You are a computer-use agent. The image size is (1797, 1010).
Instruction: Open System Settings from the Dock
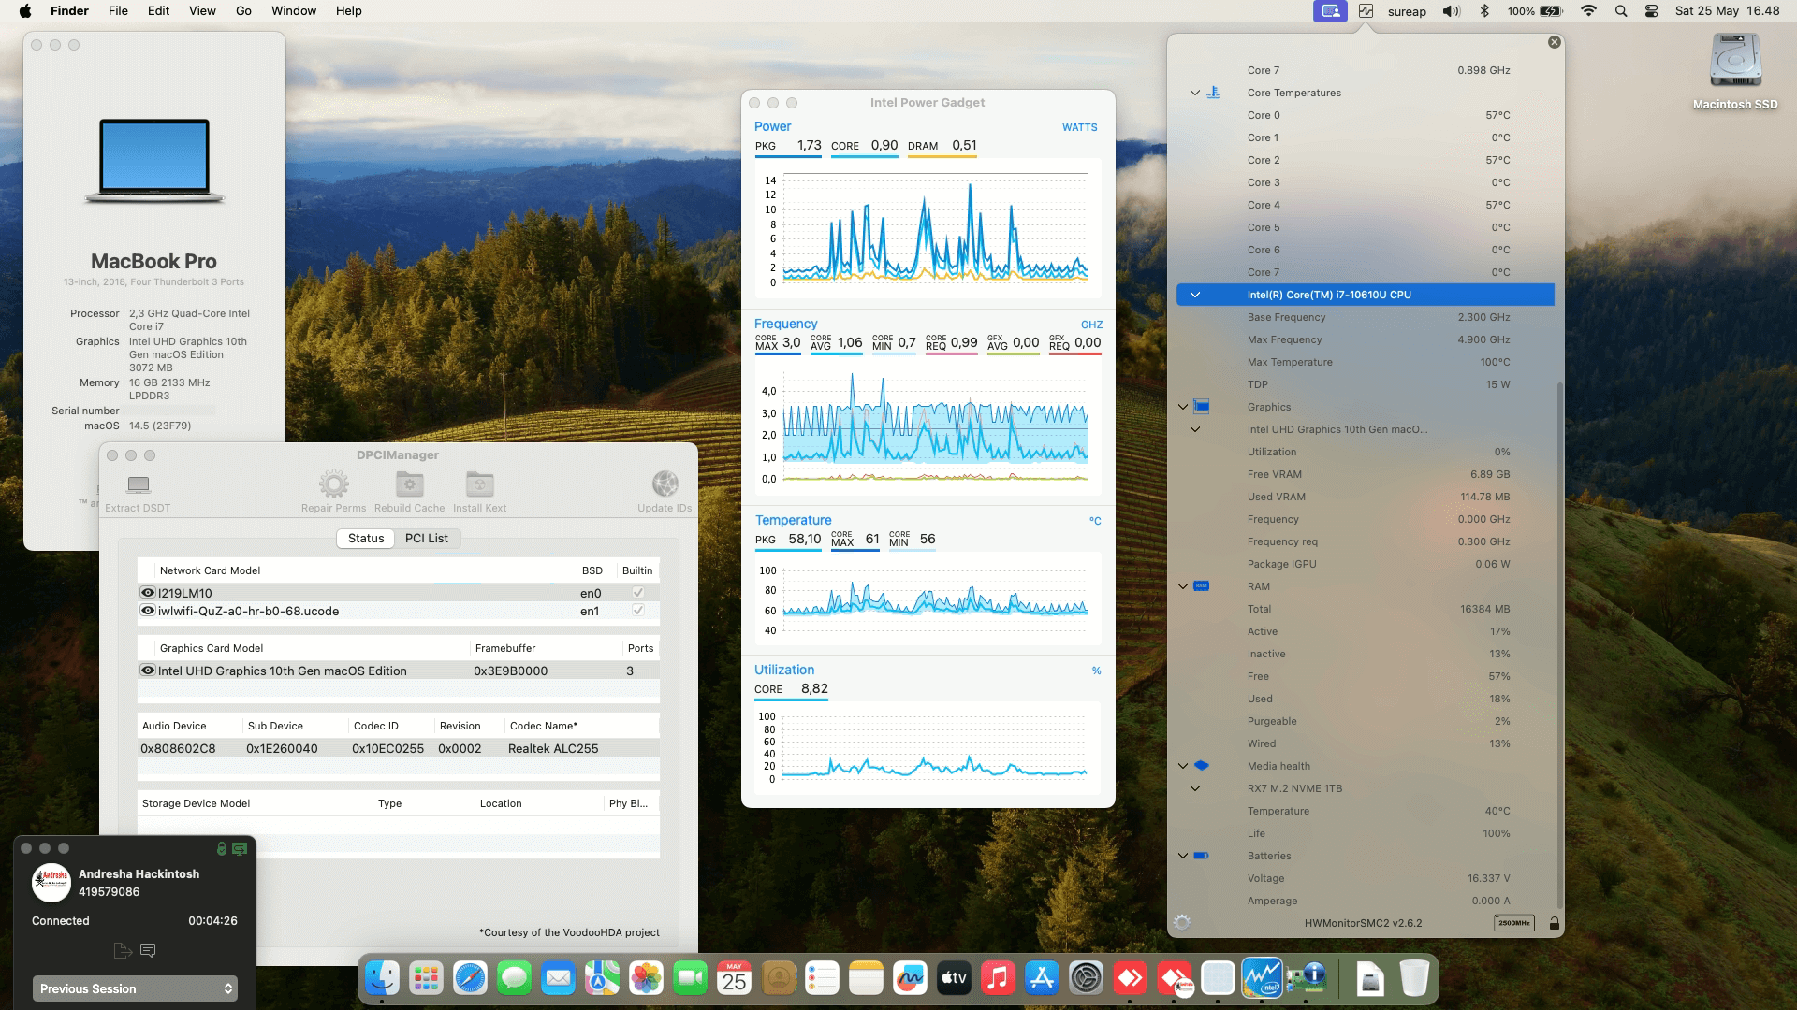click(1086, 979)
